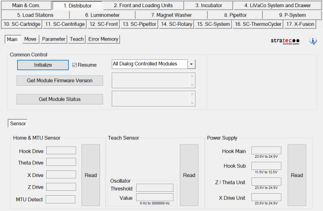Select the Sensor tab
323x211 pixels.
18,123
